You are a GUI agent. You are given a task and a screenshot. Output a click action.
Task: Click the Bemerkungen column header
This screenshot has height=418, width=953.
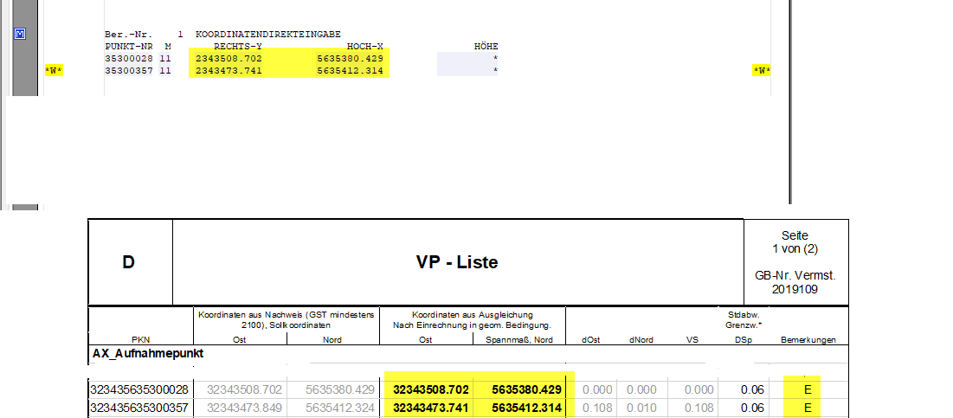click(808, 340)
